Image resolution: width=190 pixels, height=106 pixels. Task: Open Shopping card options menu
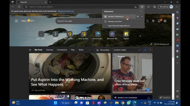click(x=148, y=56)
